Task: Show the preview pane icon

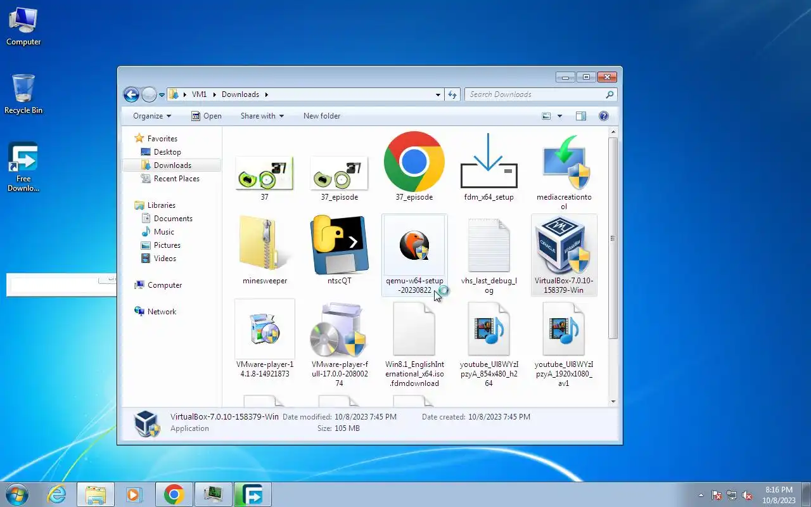Action: [x=581, y=116]
